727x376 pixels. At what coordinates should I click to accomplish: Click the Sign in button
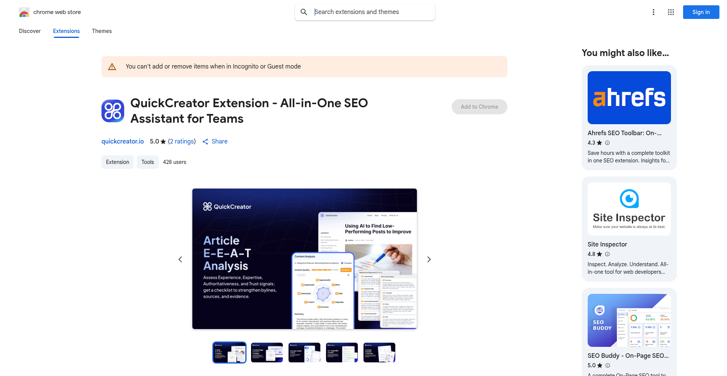701,12
